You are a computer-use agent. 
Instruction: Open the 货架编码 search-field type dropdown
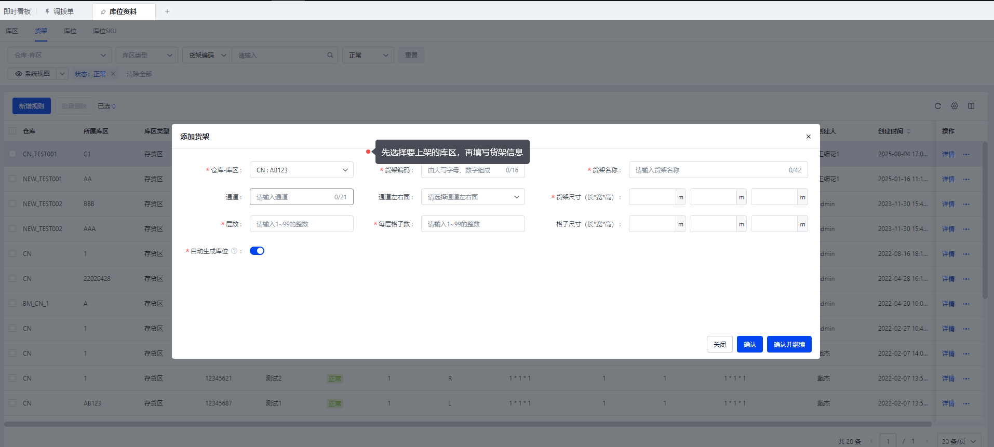pos(207,55)
